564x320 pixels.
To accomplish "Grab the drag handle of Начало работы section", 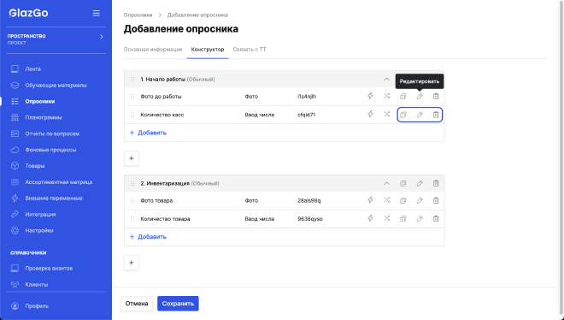I will (132, 80).
